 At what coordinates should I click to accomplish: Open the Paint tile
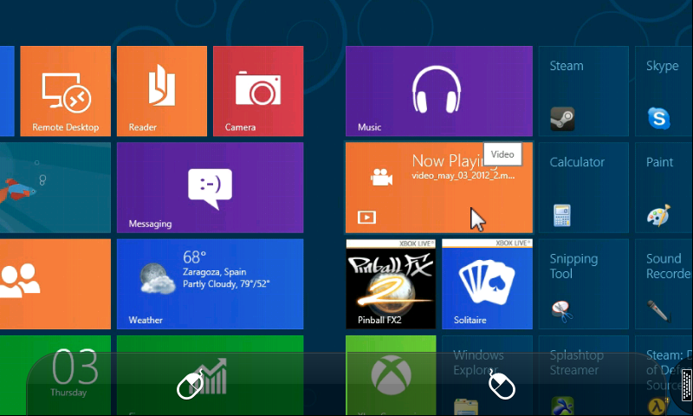664,187
